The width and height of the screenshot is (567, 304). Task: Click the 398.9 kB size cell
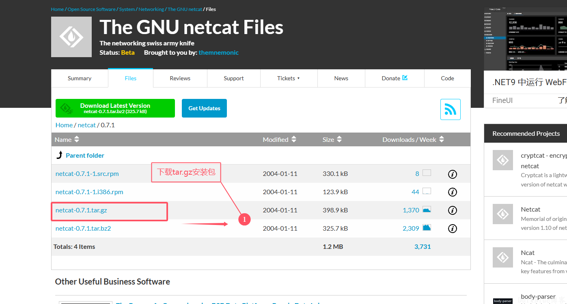pyautogui.click(x=335, y=210)
